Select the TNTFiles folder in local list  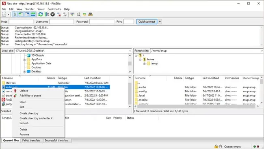pyautogui.click(x=11, y=83)
